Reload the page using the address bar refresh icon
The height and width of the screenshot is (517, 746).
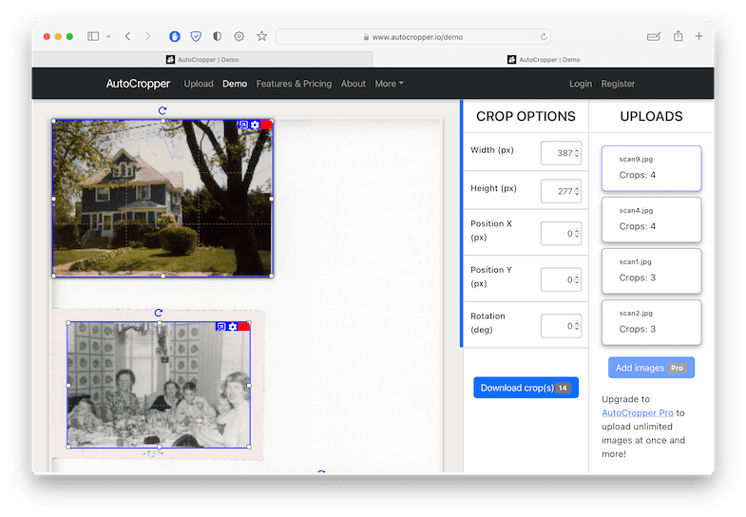point(544,37)
